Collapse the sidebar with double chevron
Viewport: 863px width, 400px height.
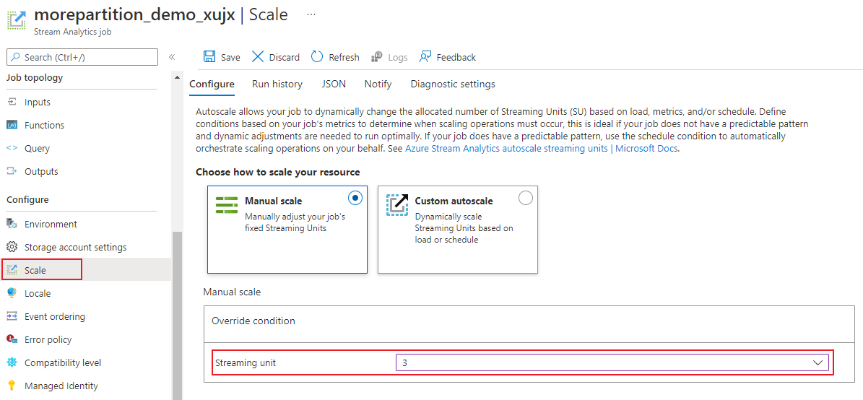172,57
